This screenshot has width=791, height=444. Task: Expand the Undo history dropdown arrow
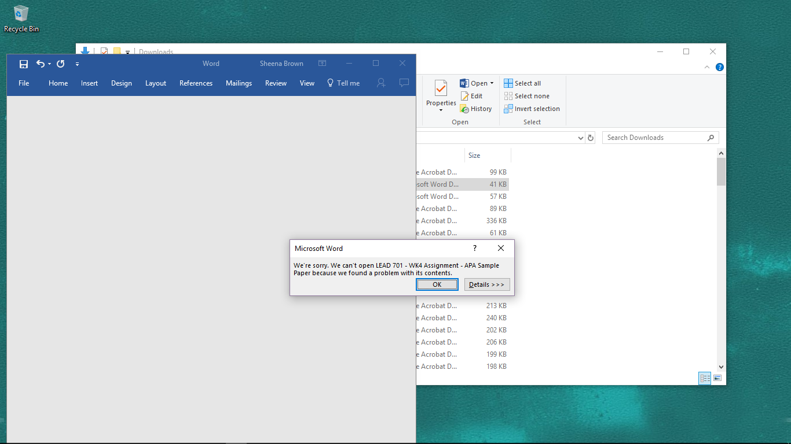(50, 64)
